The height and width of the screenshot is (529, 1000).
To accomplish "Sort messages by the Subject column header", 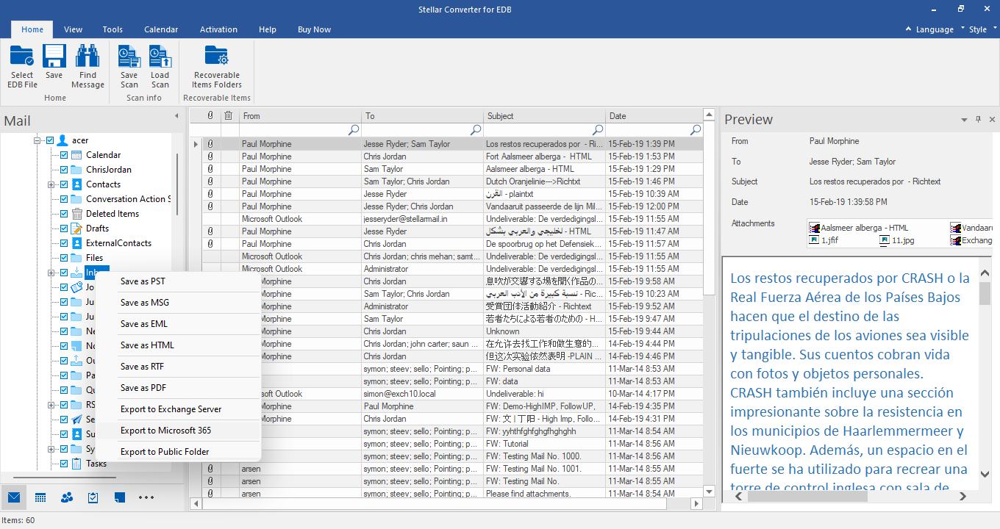I will pyautogui.click(x=544, y=115).
